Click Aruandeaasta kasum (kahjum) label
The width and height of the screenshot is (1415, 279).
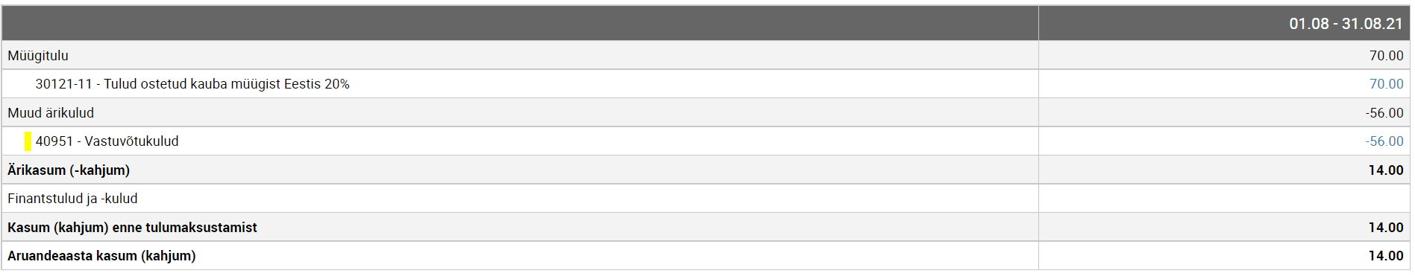101,256
